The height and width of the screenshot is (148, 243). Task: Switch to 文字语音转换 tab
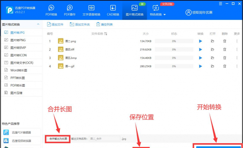91,10
